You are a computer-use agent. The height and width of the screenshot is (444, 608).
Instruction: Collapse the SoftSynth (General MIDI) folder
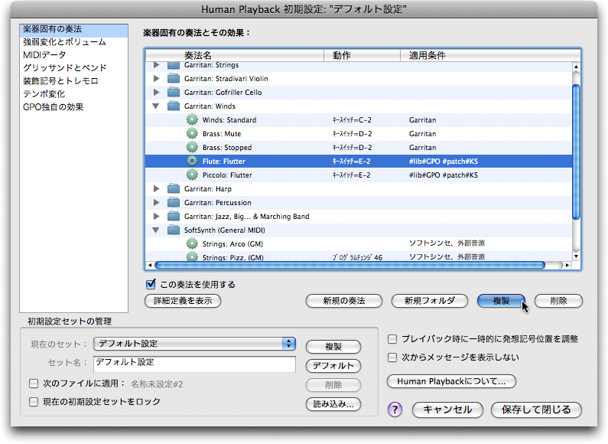[x=156, y=230]
